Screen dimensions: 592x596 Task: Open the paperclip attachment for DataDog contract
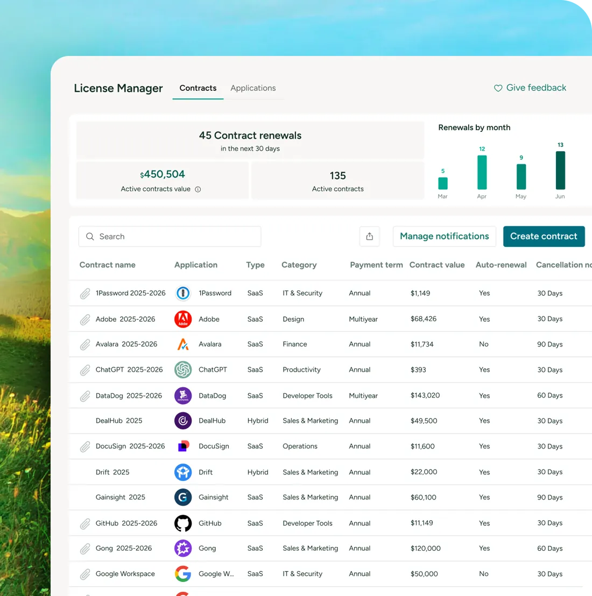[x=85, y=396]
